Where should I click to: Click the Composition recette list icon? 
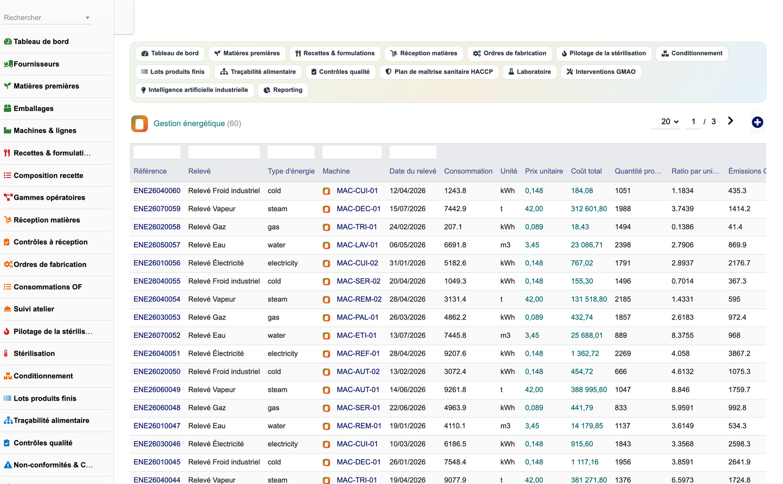[8, 175]
